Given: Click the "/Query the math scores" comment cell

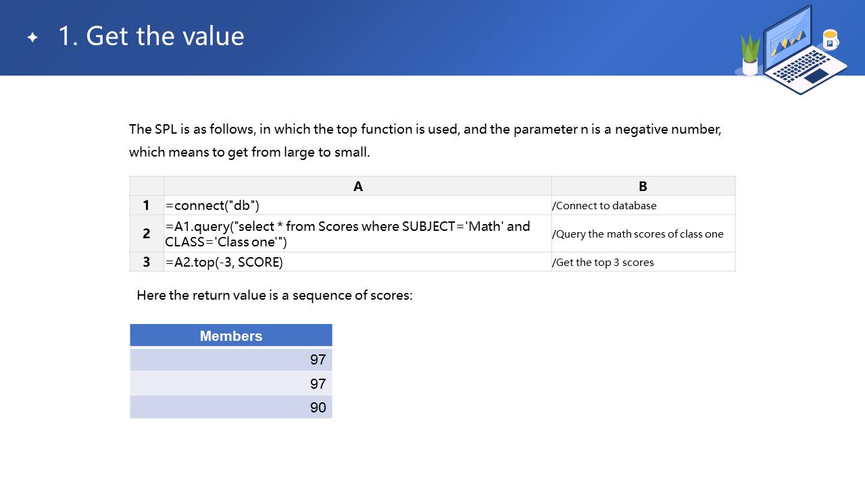Looking at the screenshot, I should pos(643,234).
